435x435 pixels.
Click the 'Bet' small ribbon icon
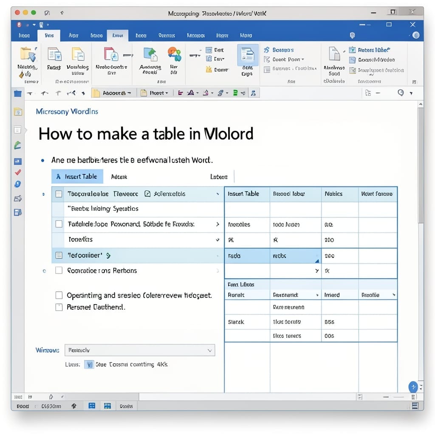tap(209, 50)
